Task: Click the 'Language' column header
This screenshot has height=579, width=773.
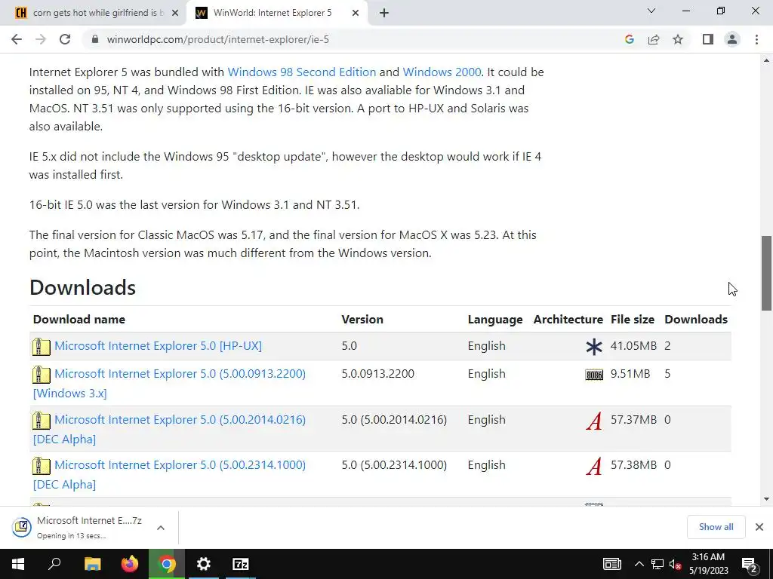Action: [x=495, y=320]
